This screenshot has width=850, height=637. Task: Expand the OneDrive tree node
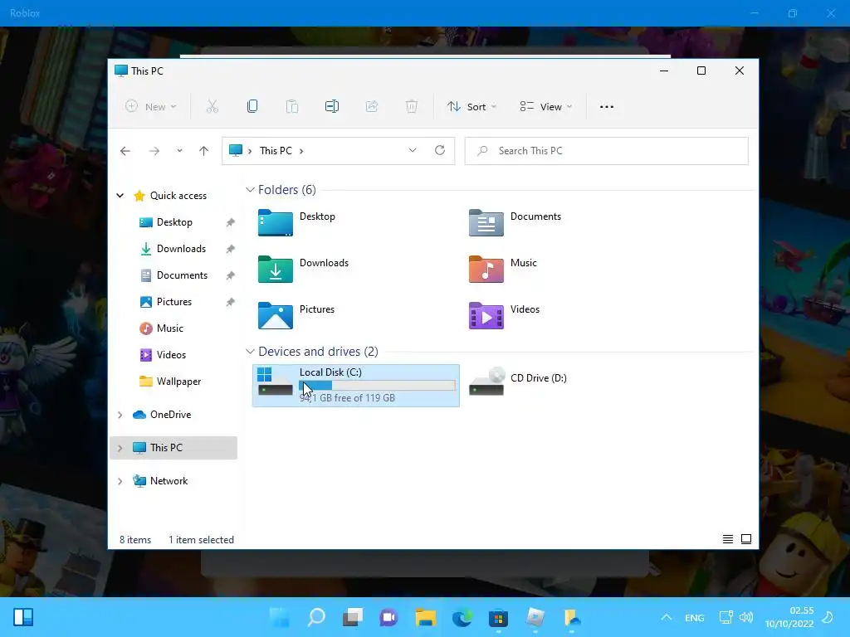[x=120, y=415]
